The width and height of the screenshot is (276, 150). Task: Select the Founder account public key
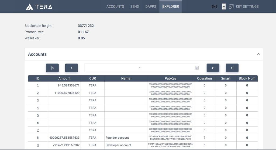click(x=170, y=138)
